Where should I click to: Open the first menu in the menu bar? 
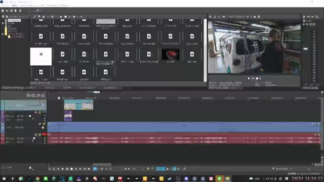click(6, 6)
